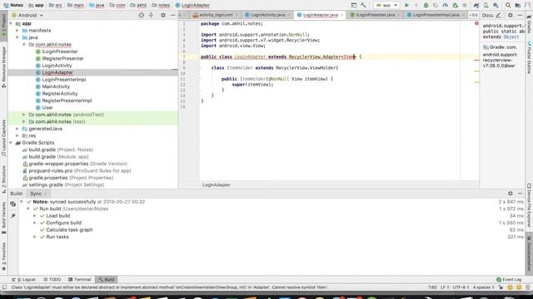
Task: Click the 4 spaces indent selector
Action: coord(483,287)
